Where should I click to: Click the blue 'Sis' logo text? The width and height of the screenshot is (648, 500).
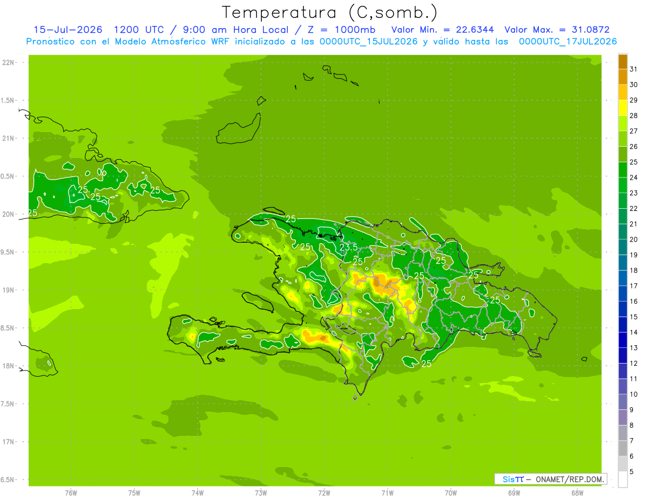point(508,479)
